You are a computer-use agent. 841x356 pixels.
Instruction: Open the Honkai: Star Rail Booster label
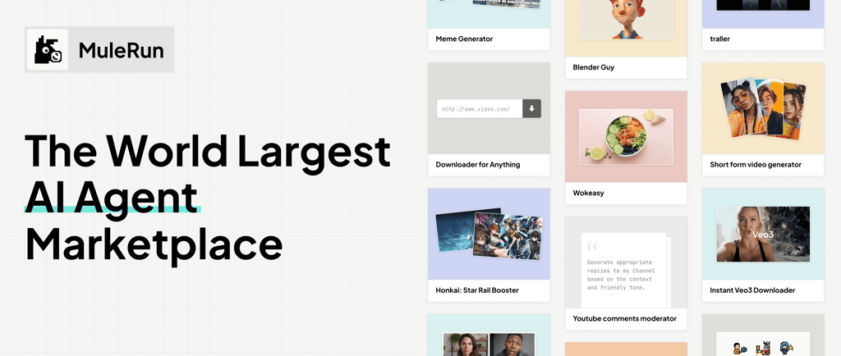pyautogui.click(x=477, y=290)
